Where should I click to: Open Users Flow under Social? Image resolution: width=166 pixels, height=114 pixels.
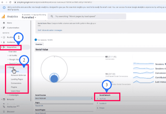15,90
